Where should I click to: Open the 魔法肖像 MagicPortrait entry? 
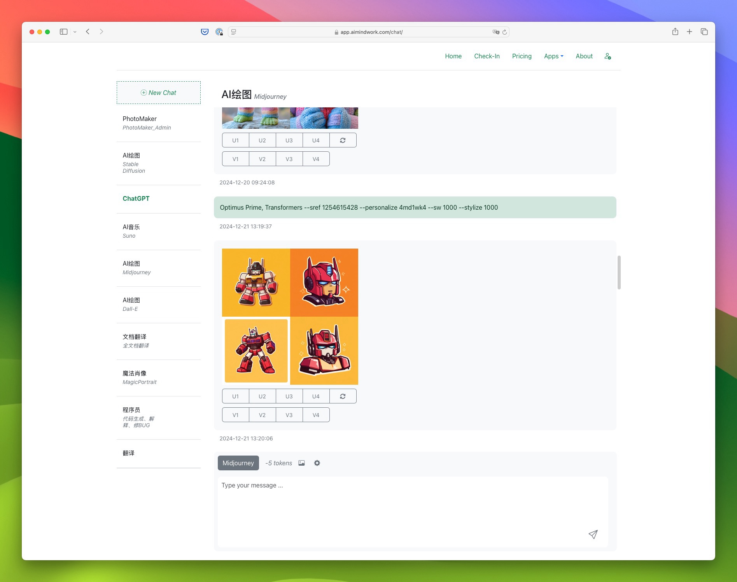(x=159, y=377)
